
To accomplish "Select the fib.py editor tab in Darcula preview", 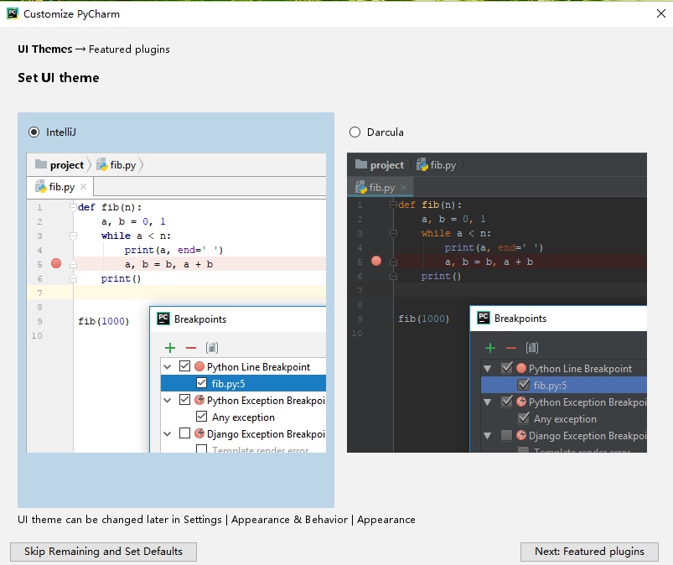I will (381, 187).
